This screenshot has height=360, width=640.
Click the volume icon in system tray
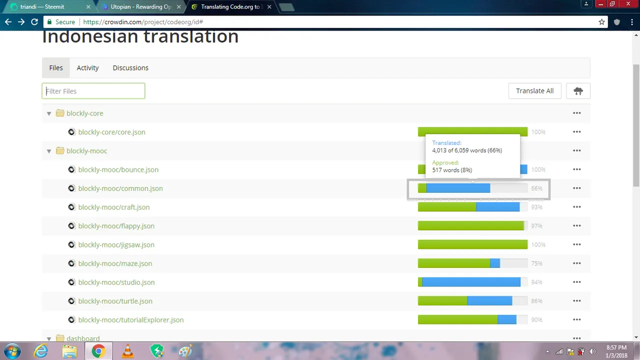pos(592,351)
